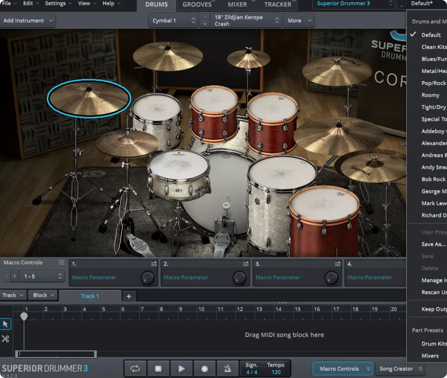Click bar 9 on the timeline ruler

[180, 309]
